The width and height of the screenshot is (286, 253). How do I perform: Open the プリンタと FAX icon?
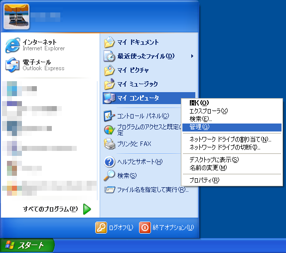[109, 144]
